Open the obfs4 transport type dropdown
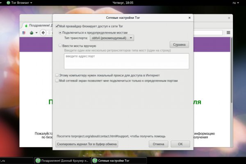 tap(112, 38)
